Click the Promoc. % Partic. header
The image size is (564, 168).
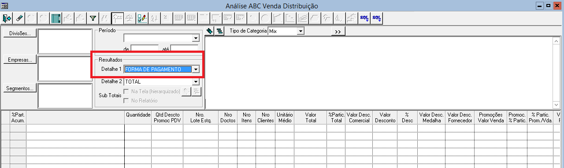(x=517, y=117)
